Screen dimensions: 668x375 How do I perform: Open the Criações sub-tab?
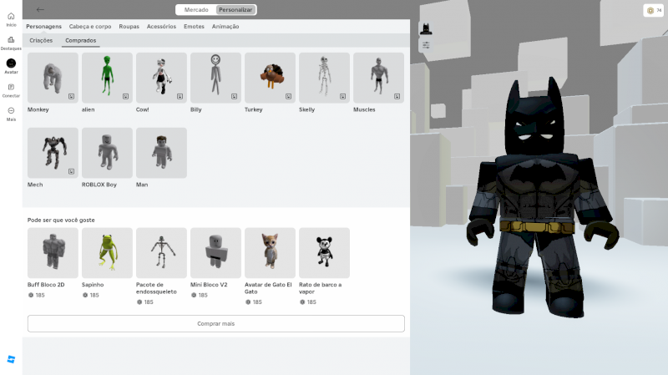[x=41, y=40]
